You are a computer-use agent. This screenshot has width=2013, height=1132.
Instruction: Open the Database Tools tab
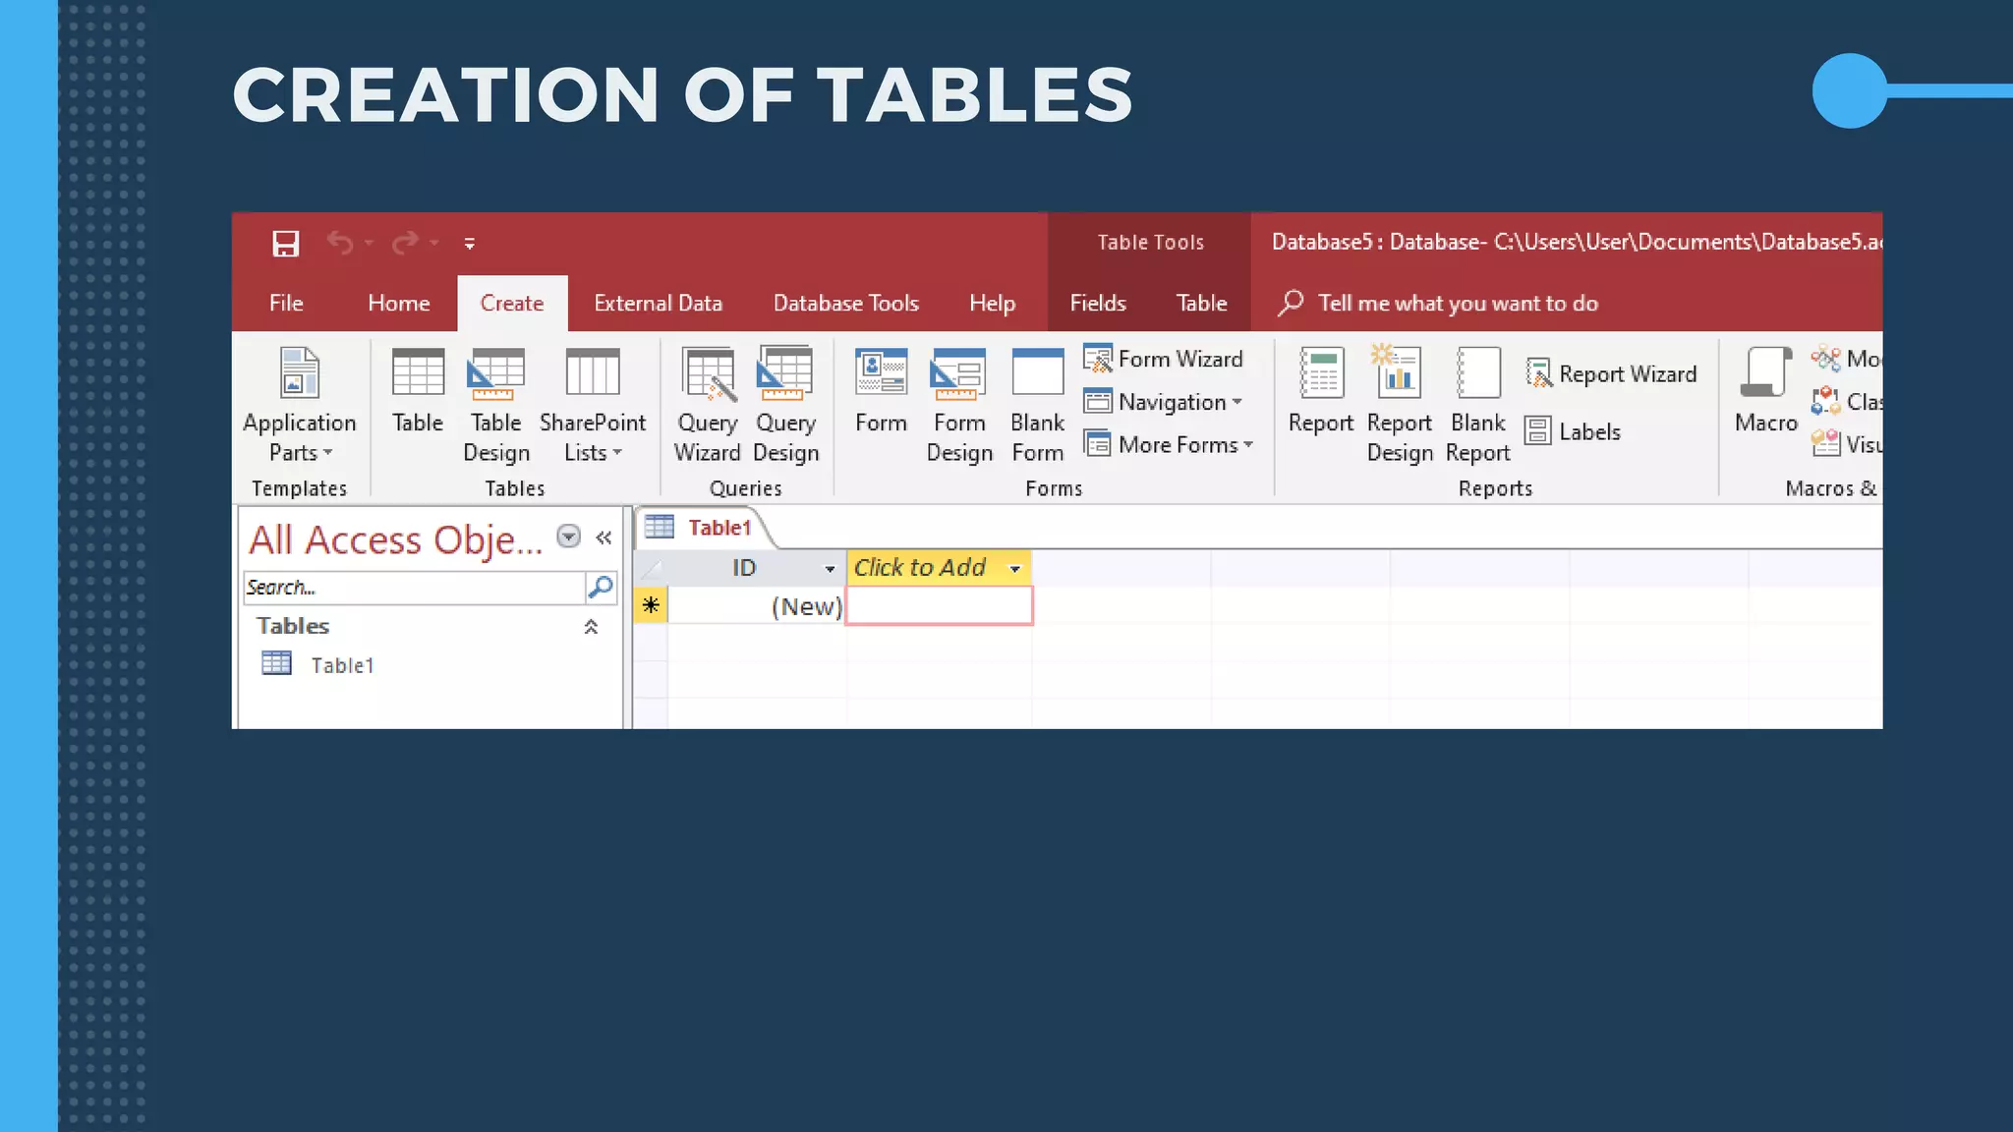[845, 304]
